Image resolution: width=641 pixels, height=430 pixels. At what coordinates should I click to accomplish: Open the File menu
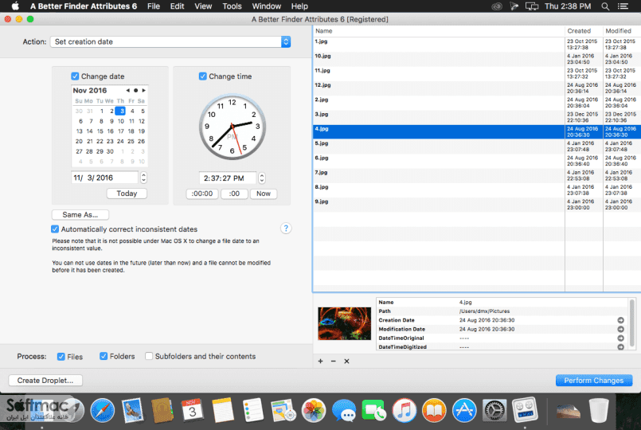[x=154, y=6]
